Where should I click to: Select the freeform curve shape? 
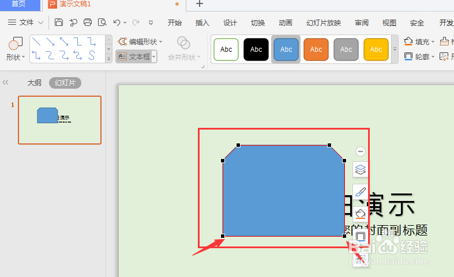click(x=92, y=55)
